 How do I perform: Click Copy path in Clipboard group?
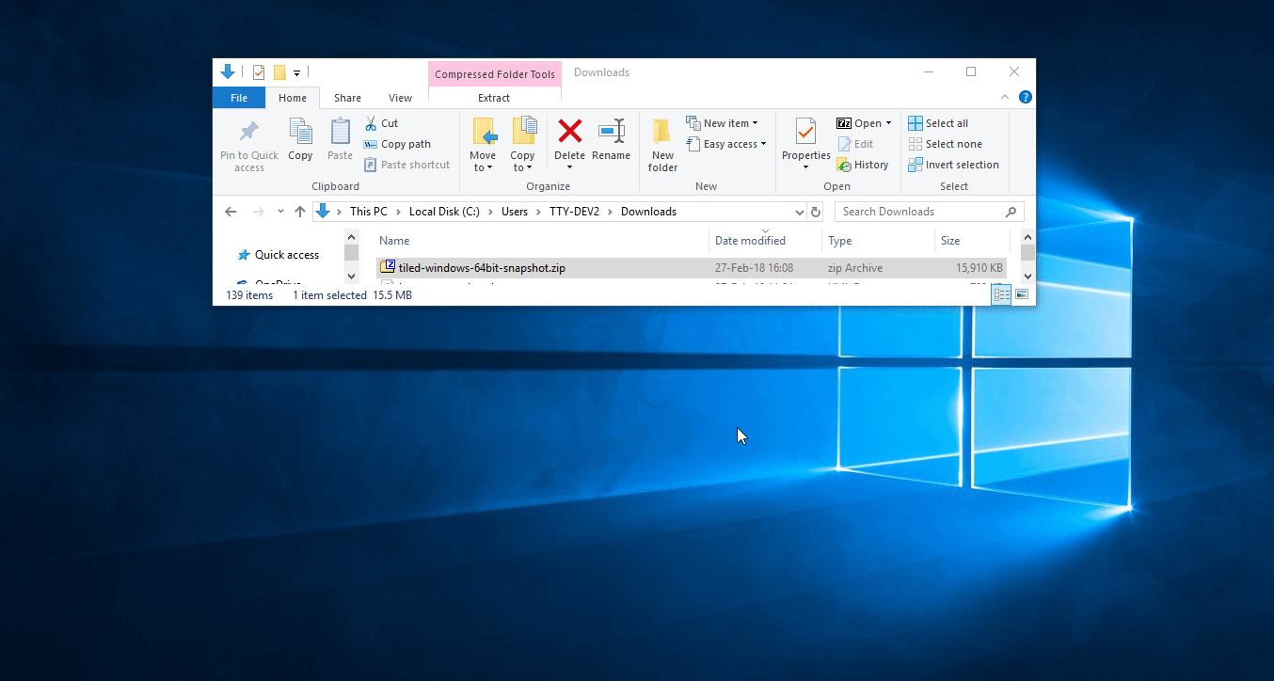pos(397,144)
